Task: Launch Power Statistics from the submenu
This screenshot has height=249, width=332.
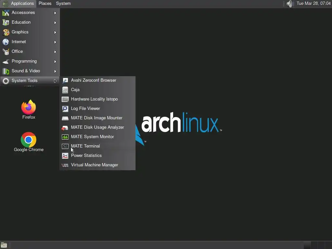Action: coord(97,156)
